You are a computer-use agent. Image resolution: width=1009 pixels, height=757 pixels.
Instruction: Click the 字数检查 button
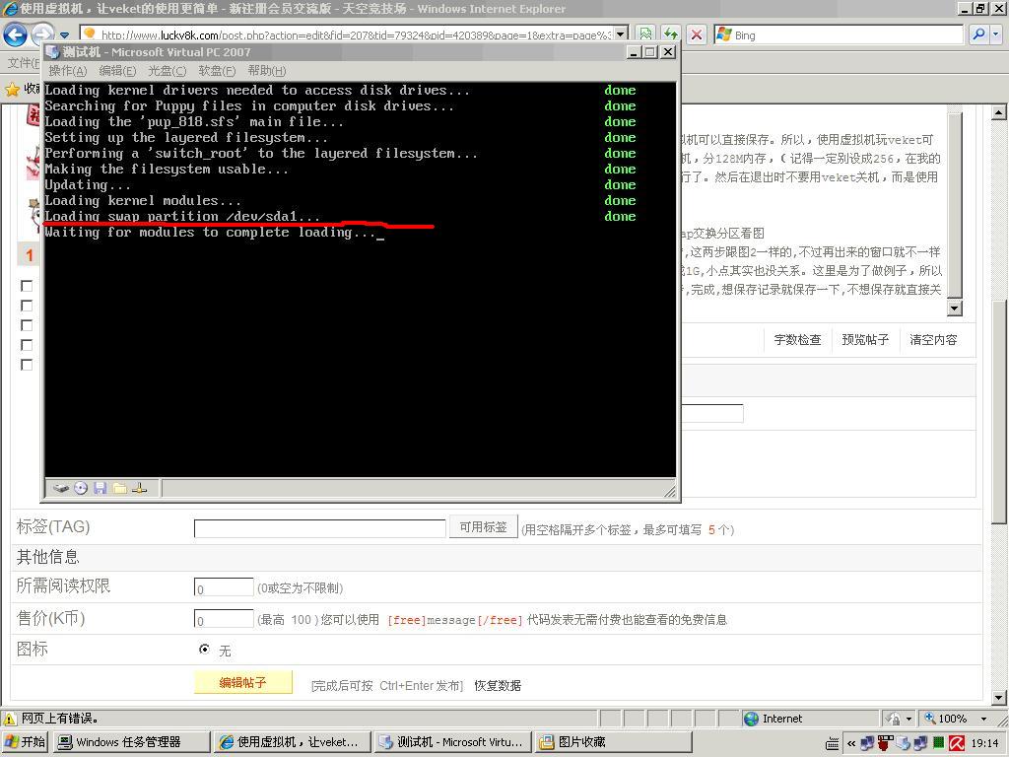click(x=797, y=340)
